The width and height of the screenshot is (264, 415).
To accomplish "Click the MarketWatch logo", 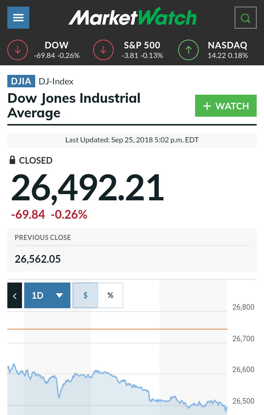I will pos(132,17).
